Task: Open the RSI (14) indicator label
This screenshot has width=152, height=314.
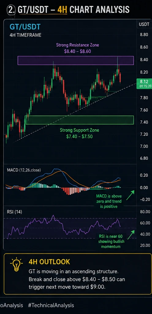Action: pos(14,212)
